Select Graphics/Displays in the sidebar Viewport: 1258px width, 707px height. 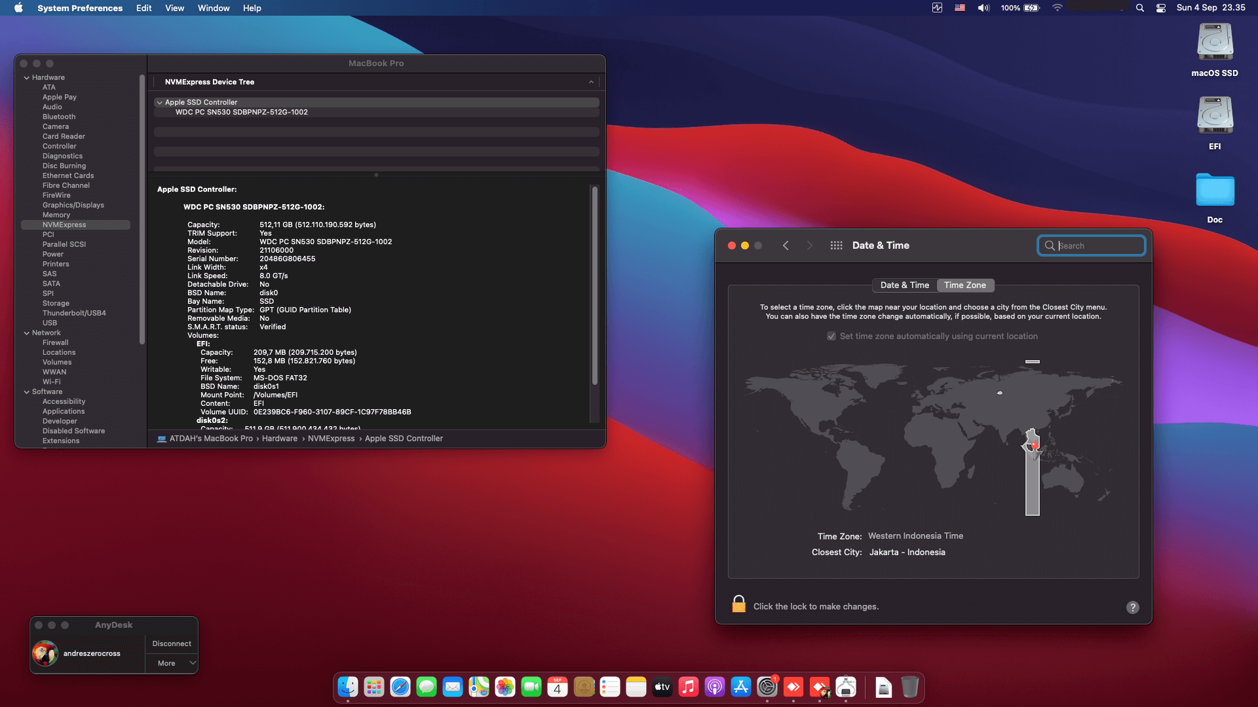pos(73,205)
